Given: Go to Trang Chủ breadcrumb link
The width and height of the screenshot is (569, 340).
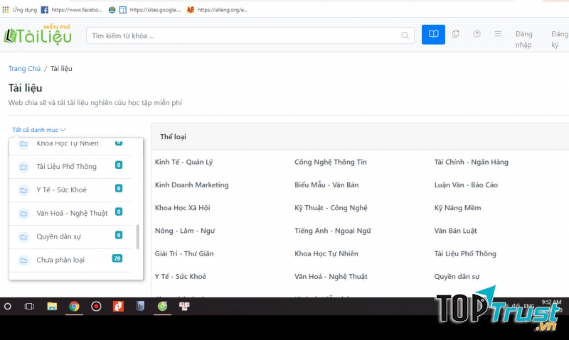Looking at the screenshot, I should 24,69.
